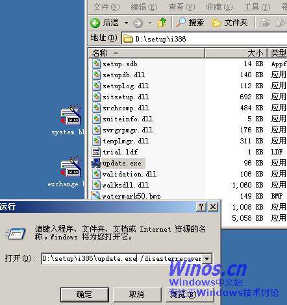Click the Run dialog help question-mark button

click(201, 207)
